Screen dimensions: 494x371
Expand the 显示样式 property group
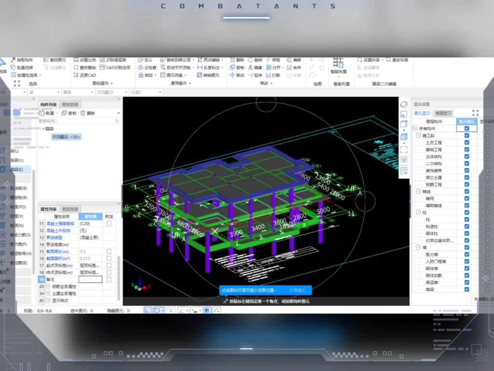pyautogui.click(x=48, y=300)
